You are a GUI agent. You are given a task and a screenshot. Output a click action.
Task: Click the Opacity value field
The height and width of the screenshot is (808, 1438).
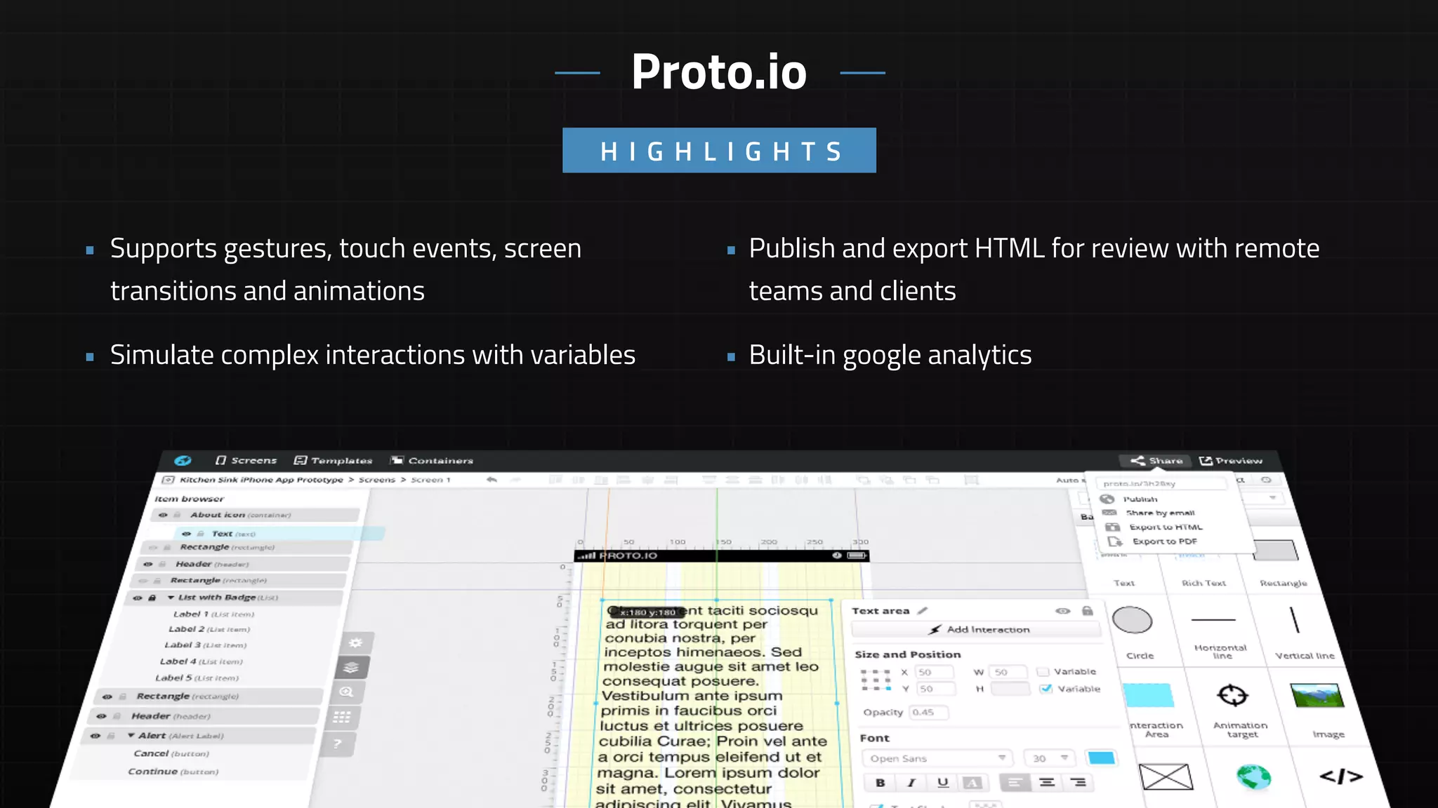coord(928,712)
